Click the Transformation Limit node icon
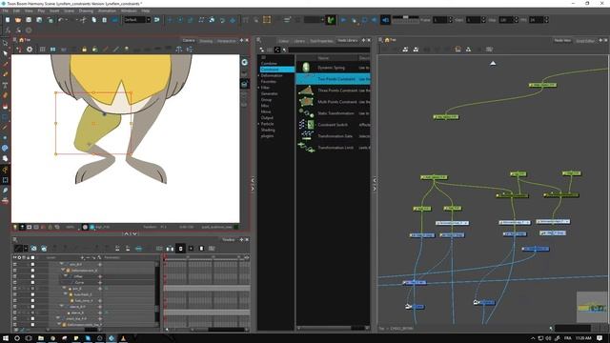The height and width of the screenshot is (343, 610). (306, 148)
